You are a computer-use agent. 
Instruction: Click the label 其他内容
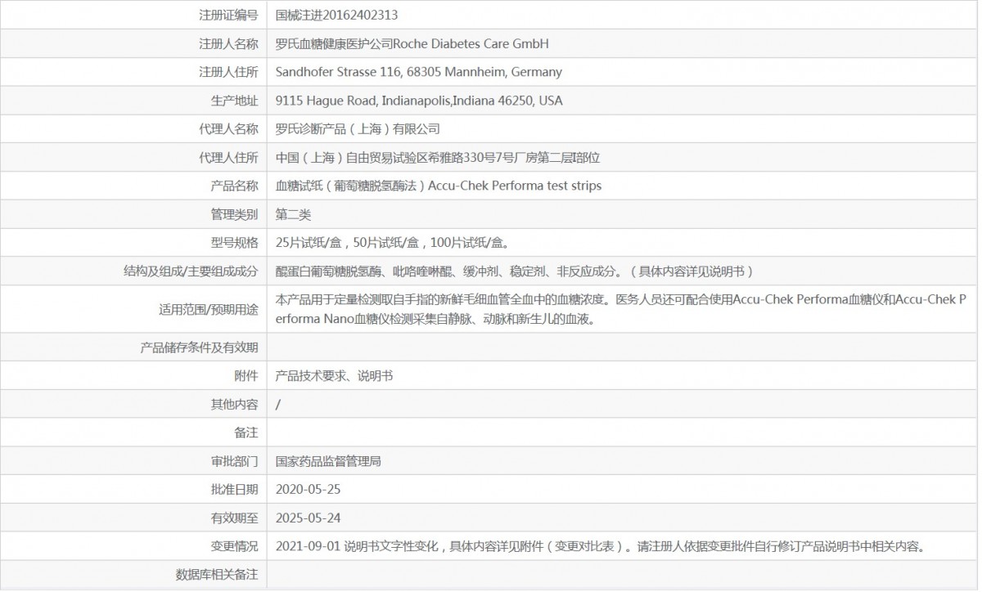tap(234, 404)
